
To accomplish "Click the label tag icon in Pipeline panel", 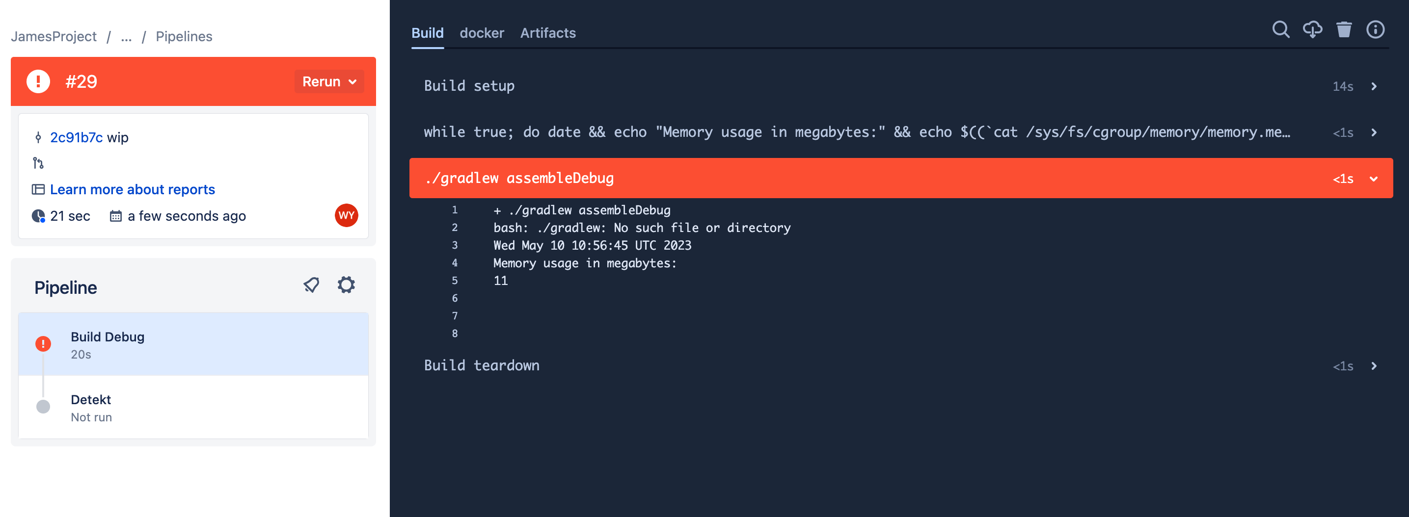I will (x=312, y=284).
